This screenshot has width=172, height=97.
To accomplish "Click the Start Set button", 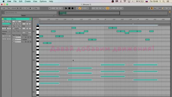I will (x=30, y=22).
